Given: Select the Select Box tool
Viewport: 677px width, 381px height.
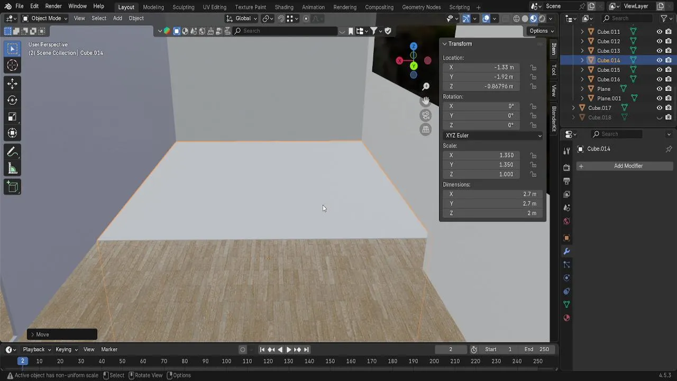Looking at the screenshot, I should [12, 49].
